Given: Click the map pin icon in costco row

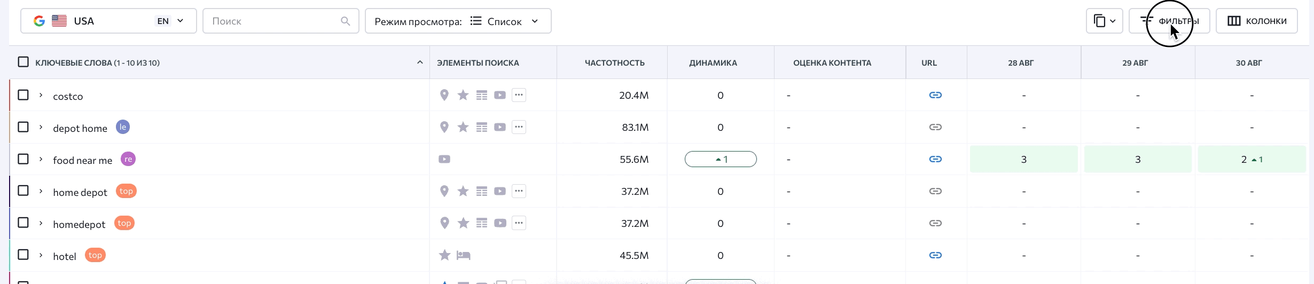Looking at the screenshot, I should tap(444, 95).
